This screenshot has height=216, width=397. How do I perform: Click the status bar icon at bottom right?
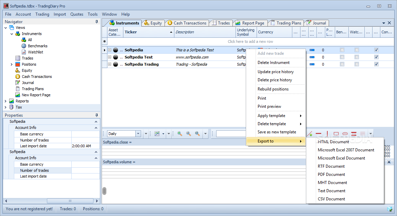[x=390, y=209]
